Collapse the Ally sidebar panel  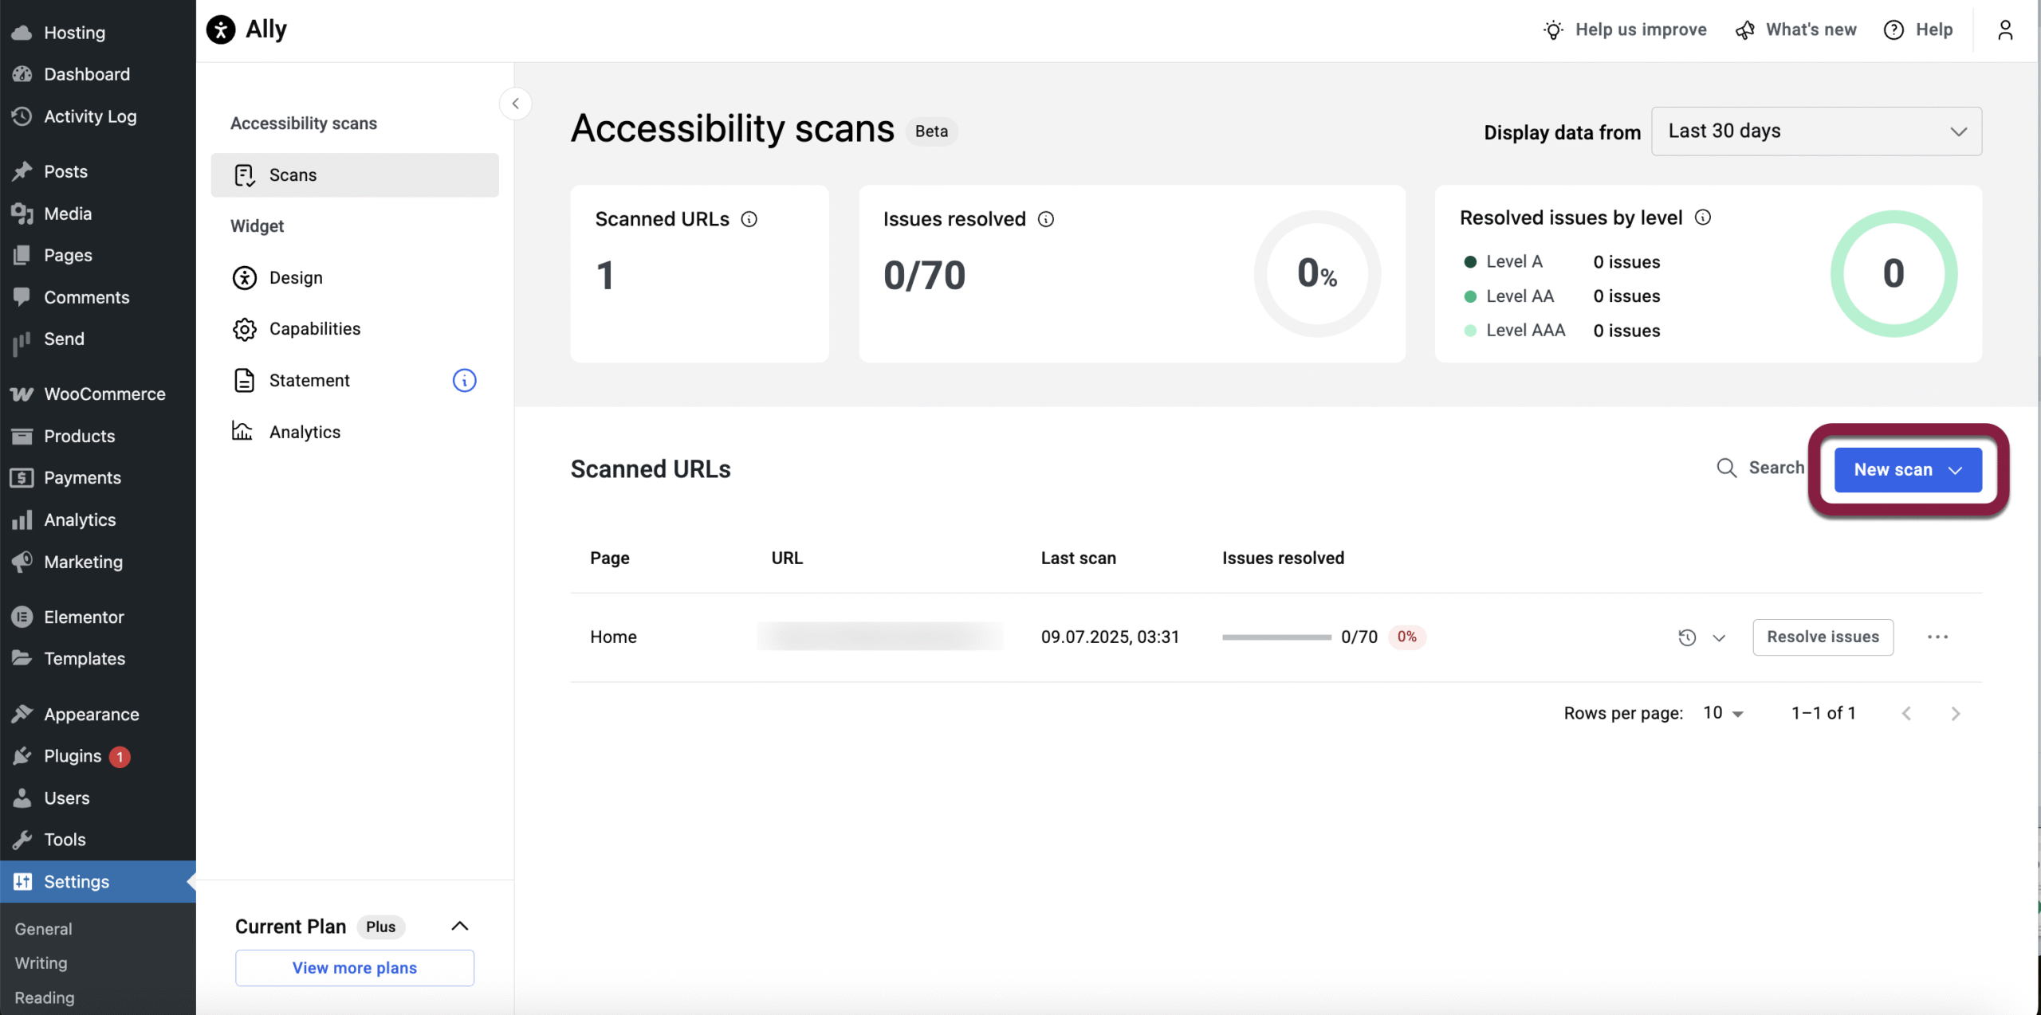[516, 104]
